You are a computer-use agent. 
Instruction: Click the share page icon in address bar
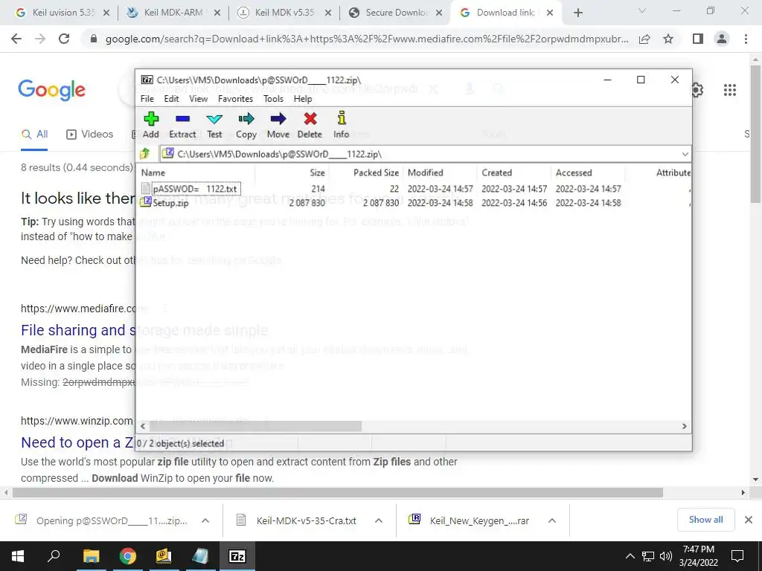coord(644,39)
